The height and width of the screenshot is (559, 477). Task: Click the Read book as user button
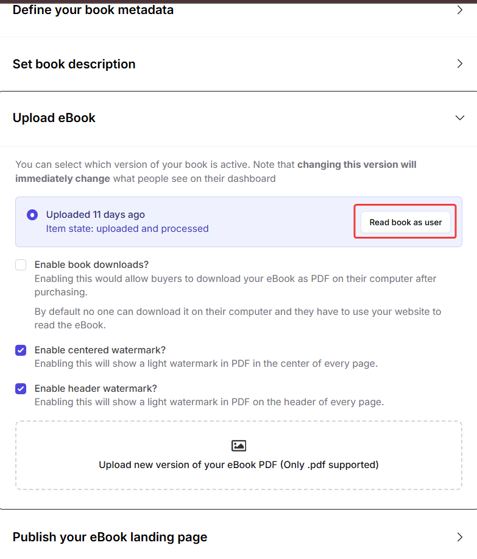[406, 222]
